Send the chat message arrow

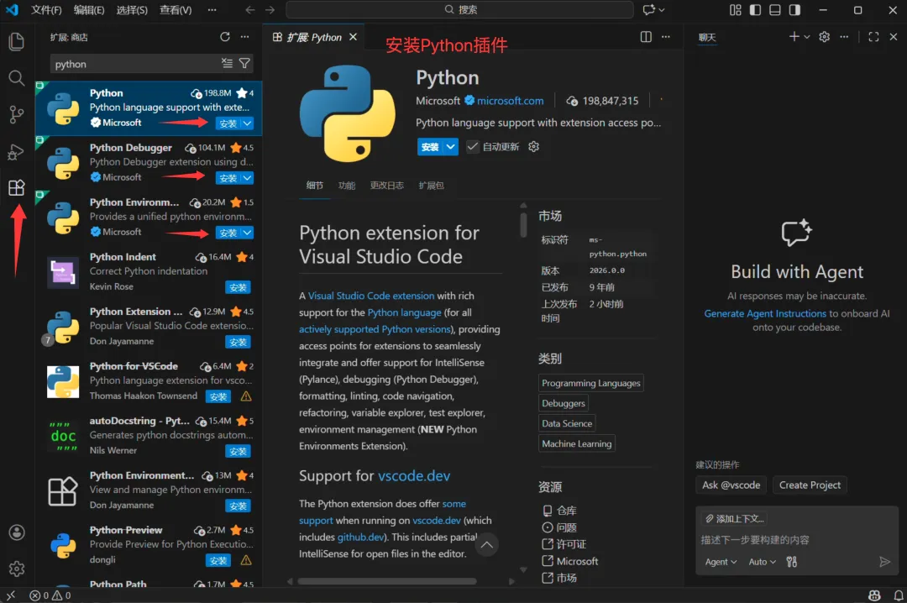884,561
